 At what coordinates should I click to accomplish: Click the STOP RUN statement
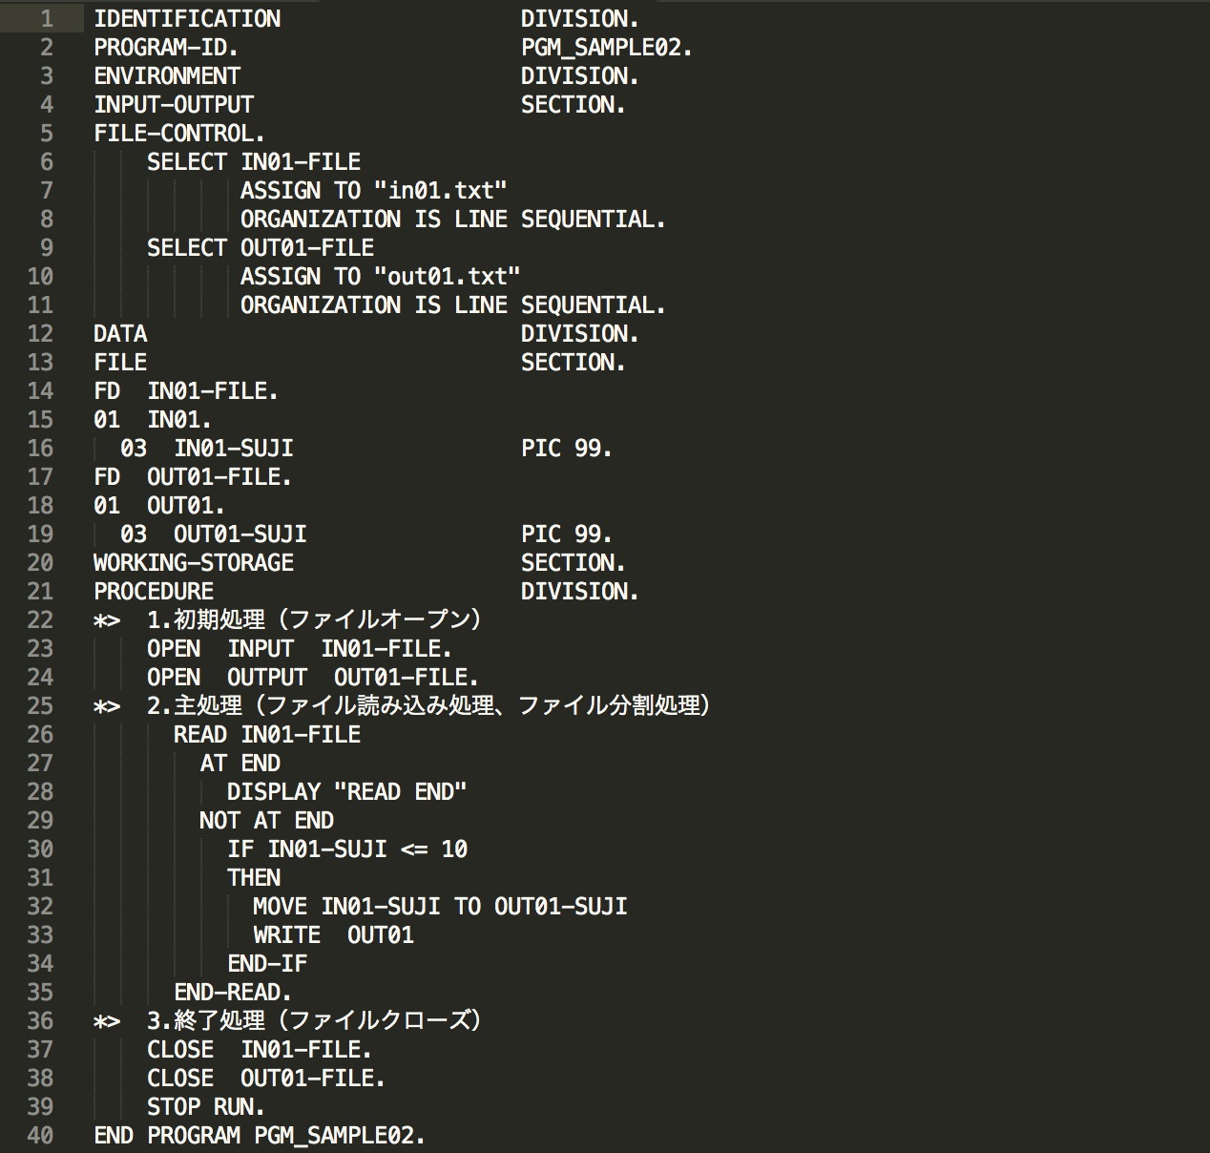[206, 1107]
